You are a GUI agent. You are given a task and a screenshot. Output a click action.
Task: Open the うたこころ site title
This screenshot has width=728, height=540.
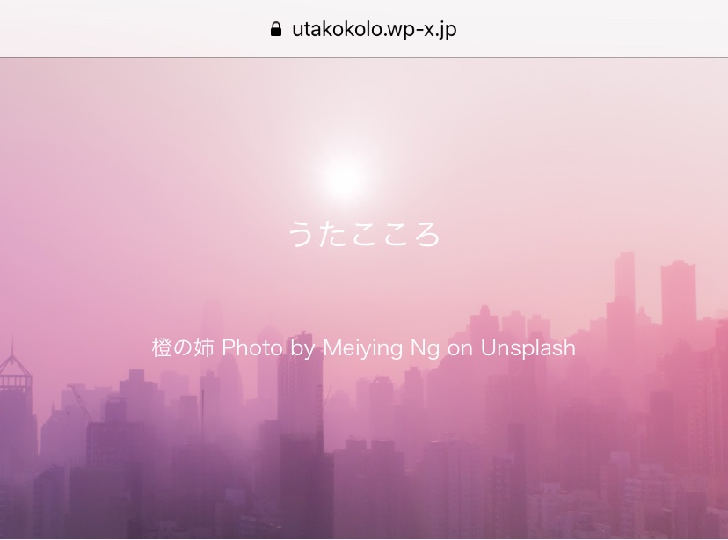364,234
